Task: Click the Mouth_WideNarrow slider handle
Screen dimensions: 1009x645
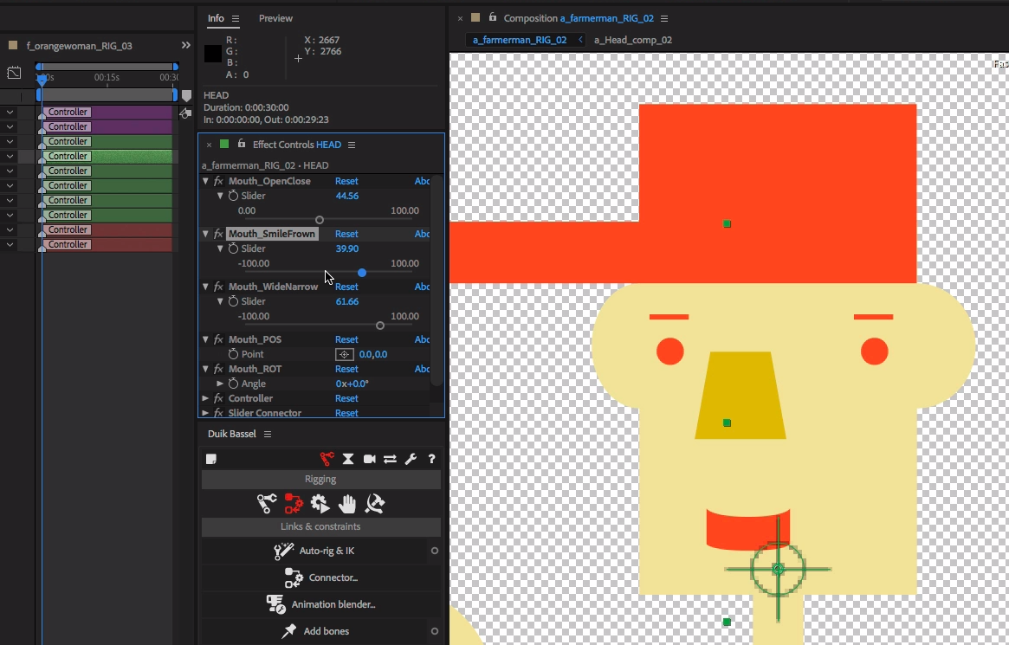Action: click(x=380, y=326)
